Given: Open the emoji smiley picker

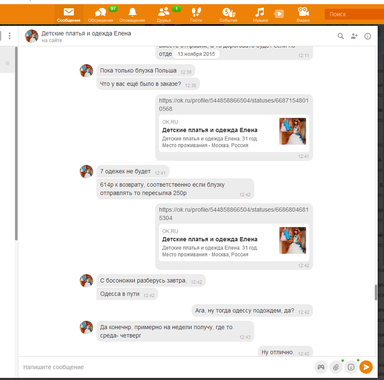Looking at the screenshot, I should [x=351, y=367].
